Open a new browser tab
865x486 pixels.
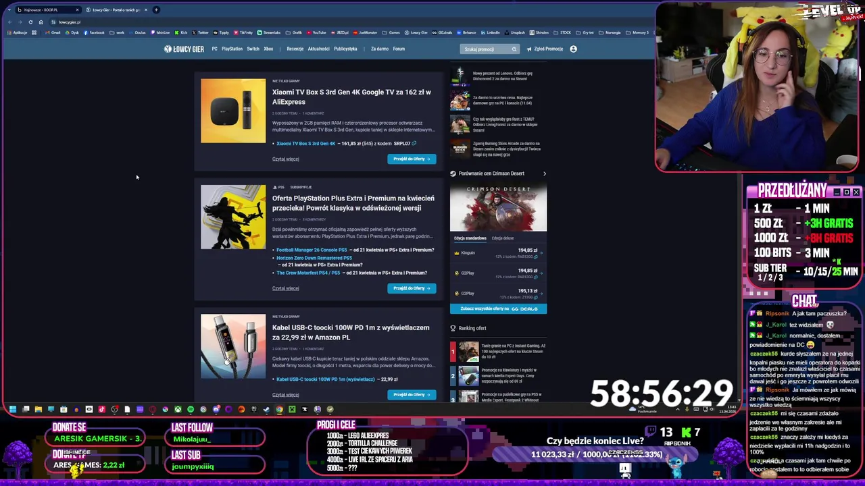click(x=156, y=9)
